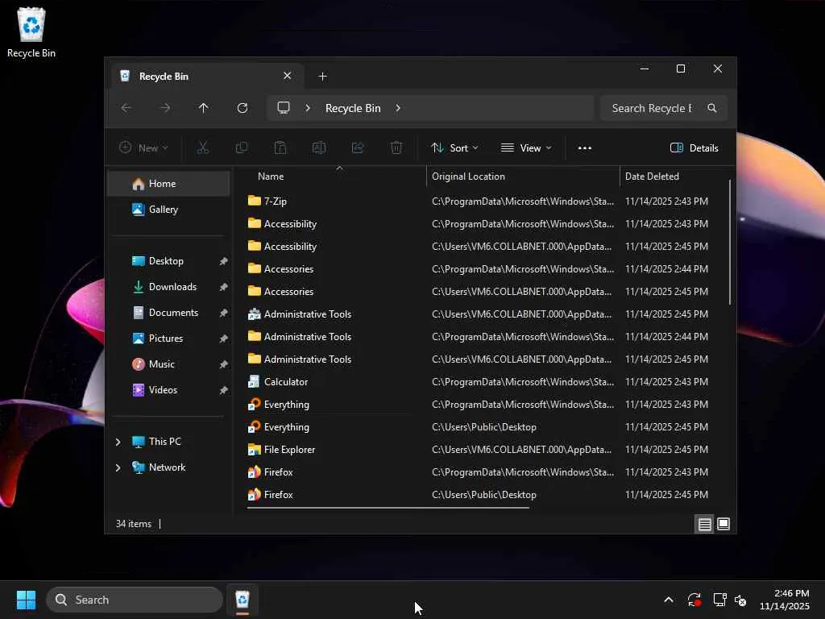Viewport: 825px width, 619px height.
Task: Click the Share toolbar icon
Action: [358, 148]
